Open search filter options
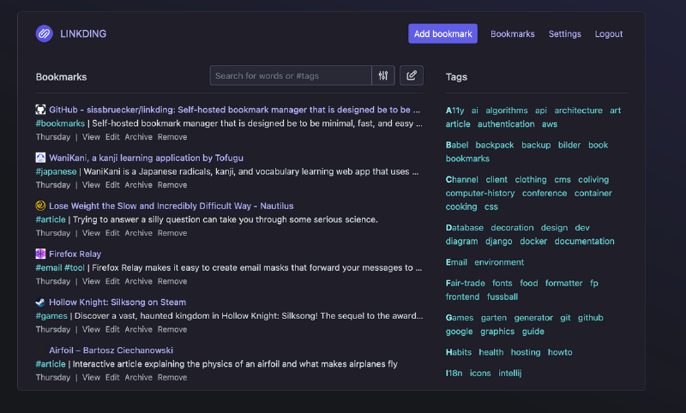This screenshot has width=686, height=413. pyautogui.click(x=383, y=76)
